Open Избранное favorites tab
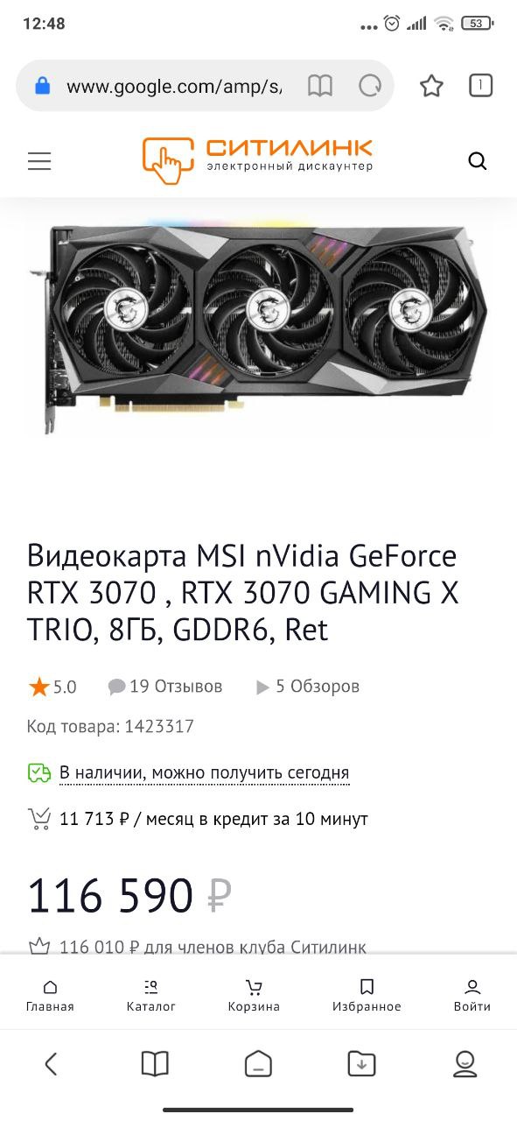Image resolution: width=517 pixels, height=1121 pixels. (367, 996)
